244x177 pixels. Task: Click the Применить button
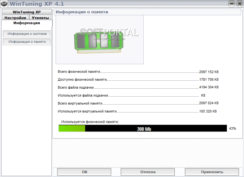pyautogui.click(x=212, y=172)
